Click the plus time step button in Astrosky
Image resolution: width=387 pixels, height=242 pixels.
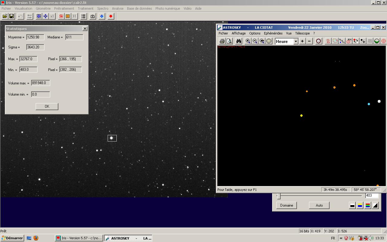click(302, 41)
